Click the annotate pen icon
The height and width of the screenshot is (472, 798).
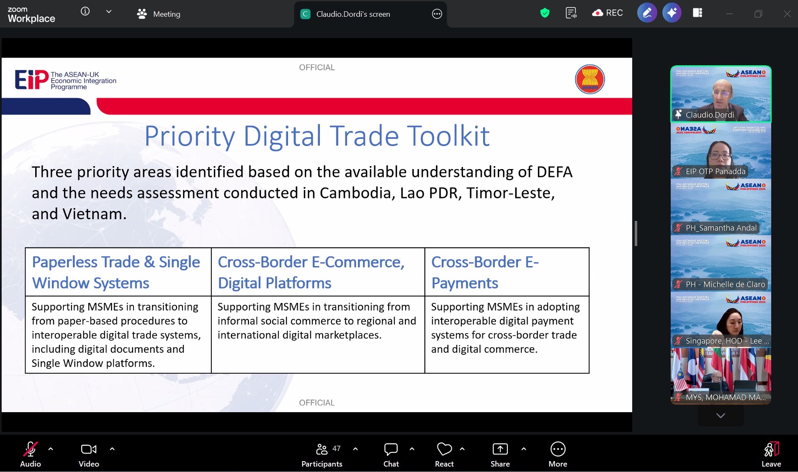point(647,13)
